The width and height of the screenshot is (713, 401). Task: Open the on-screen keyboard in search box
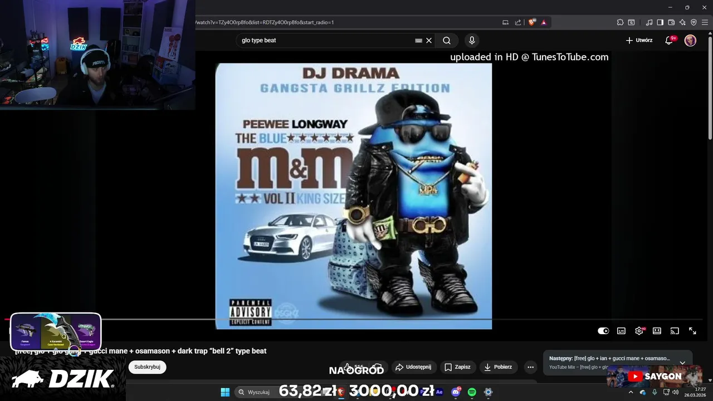coord(418,40)
